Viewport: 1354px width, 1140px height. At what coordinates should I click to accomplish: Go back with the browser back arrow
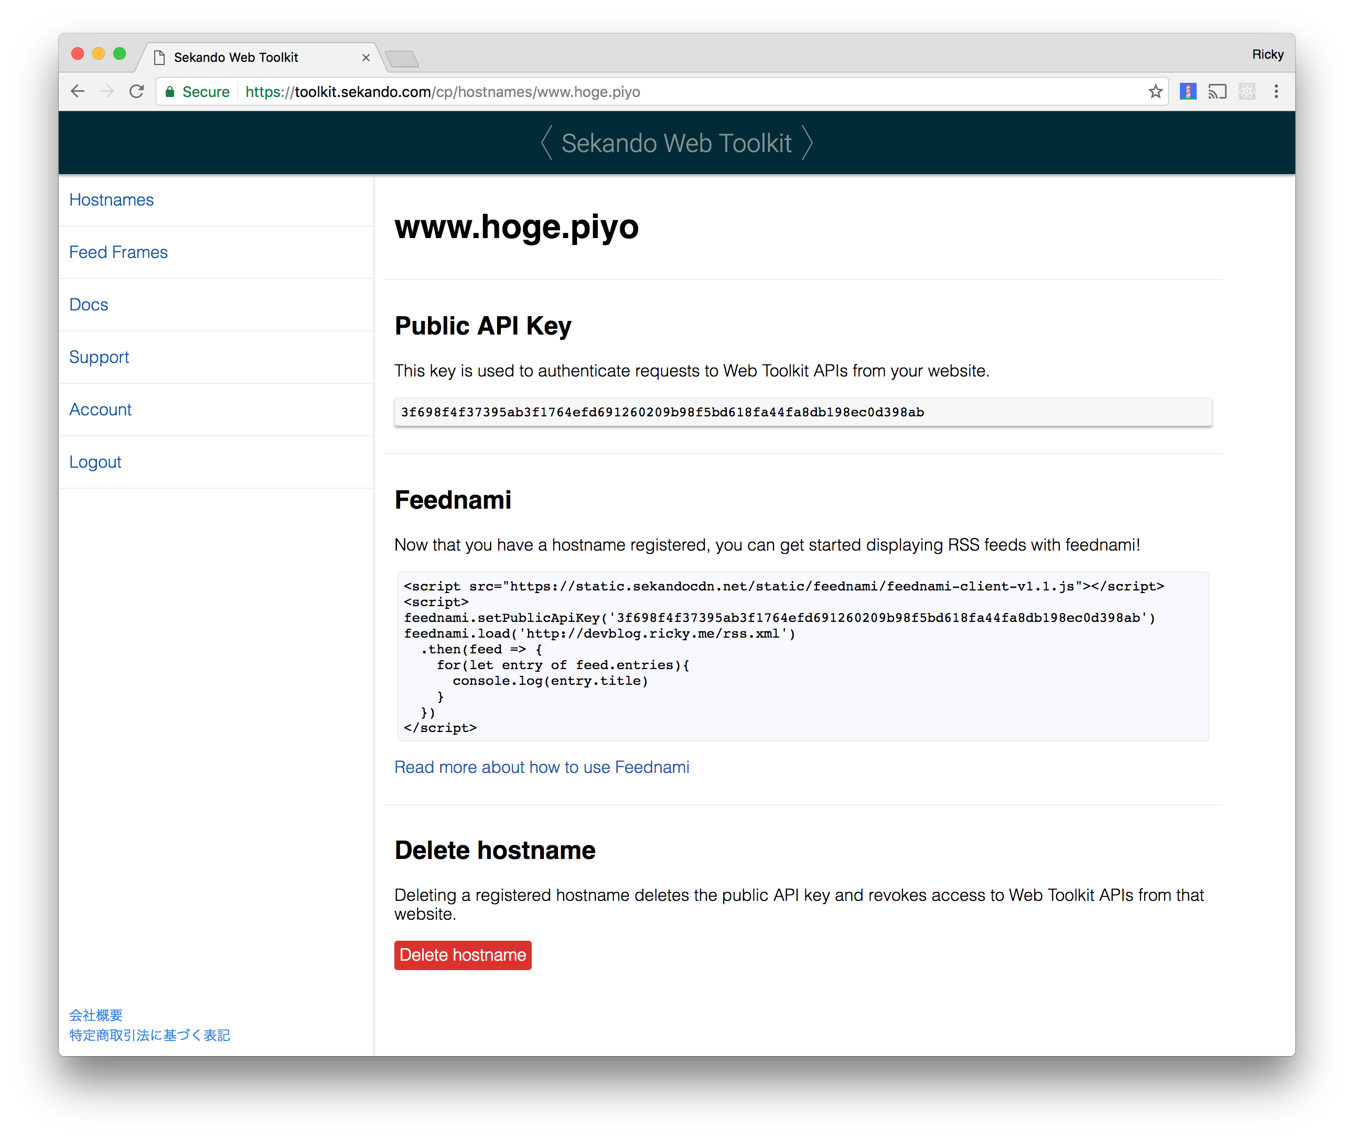78,91
